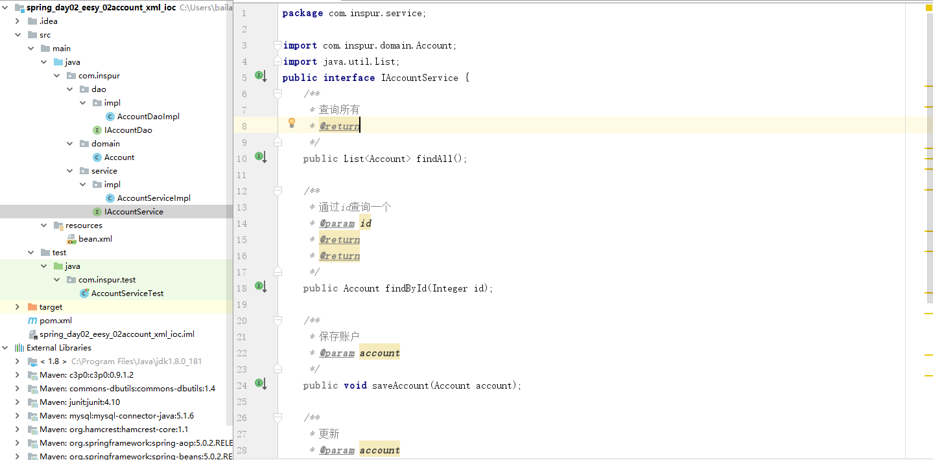This screenshot has width=933, height=460.
Task: Click the green test java folder icon
Action: [x=58, y=266]
